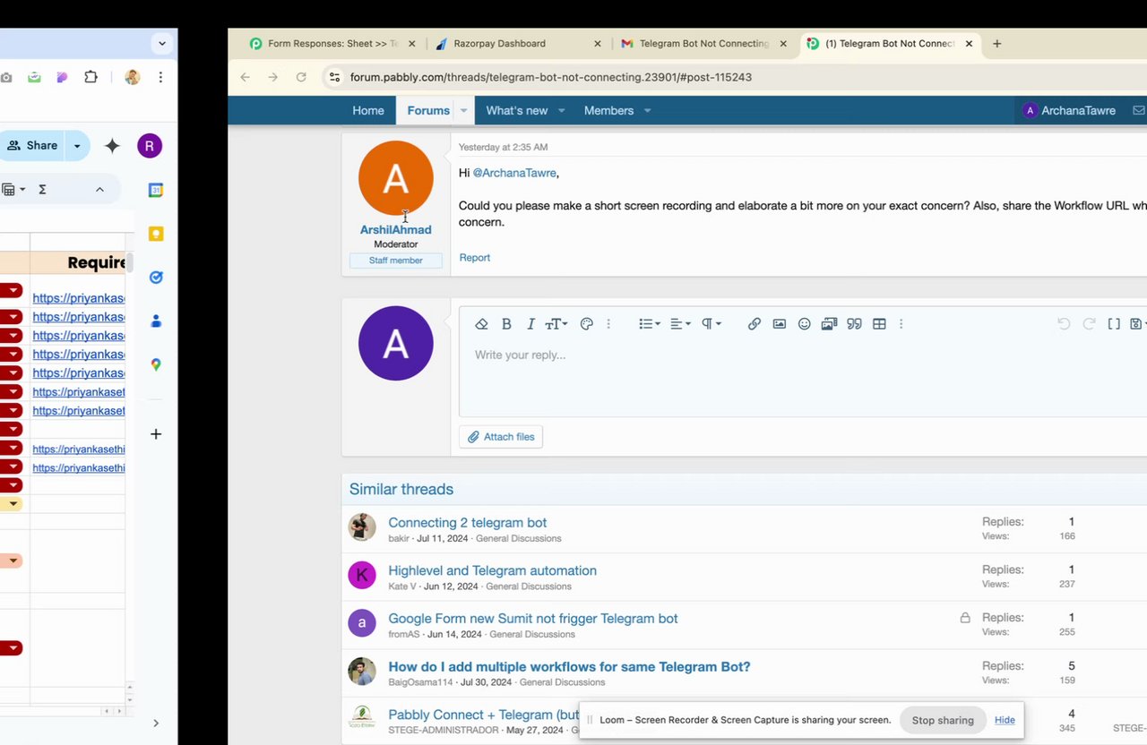Viewport: 1147px width, 745px height.
Task: Click the Insert link icon
Action: coord(755,324)
